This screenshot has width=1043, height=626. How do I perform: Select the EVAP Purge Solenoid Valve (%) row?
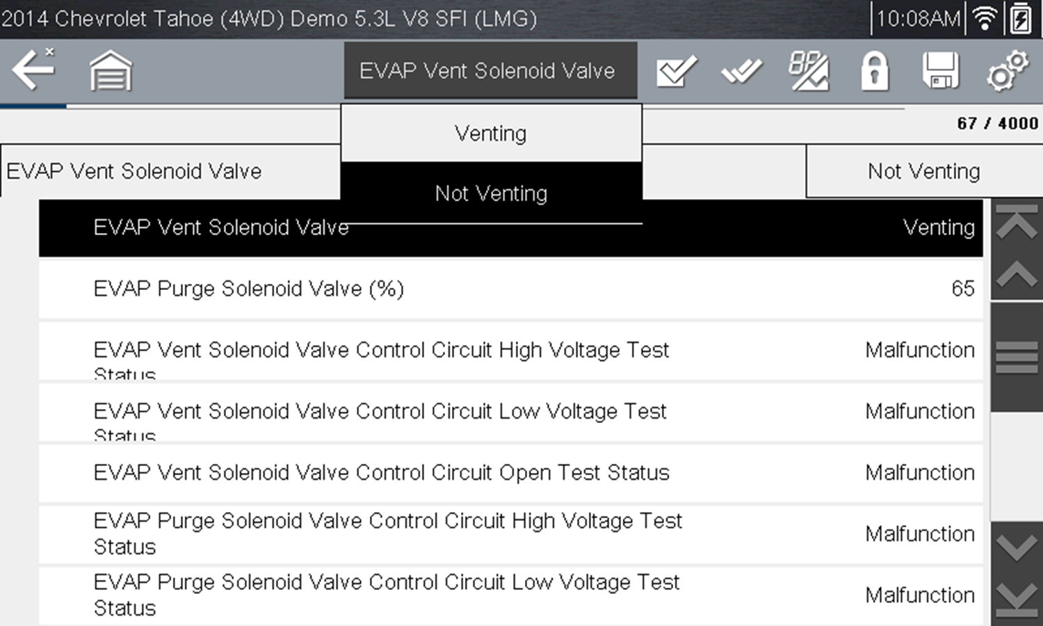510,289
